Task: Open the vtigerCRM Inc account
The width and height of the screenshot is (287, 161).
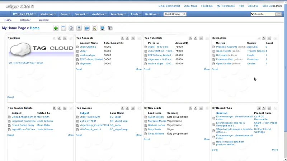Action: 88,47
